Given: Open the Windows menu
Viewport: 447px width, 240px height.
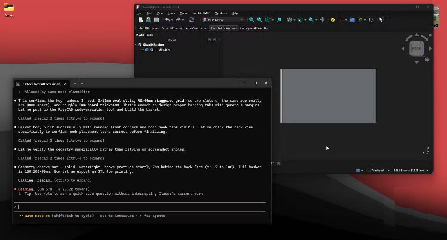Looking at the screenshot, I should tap(221, 13).
